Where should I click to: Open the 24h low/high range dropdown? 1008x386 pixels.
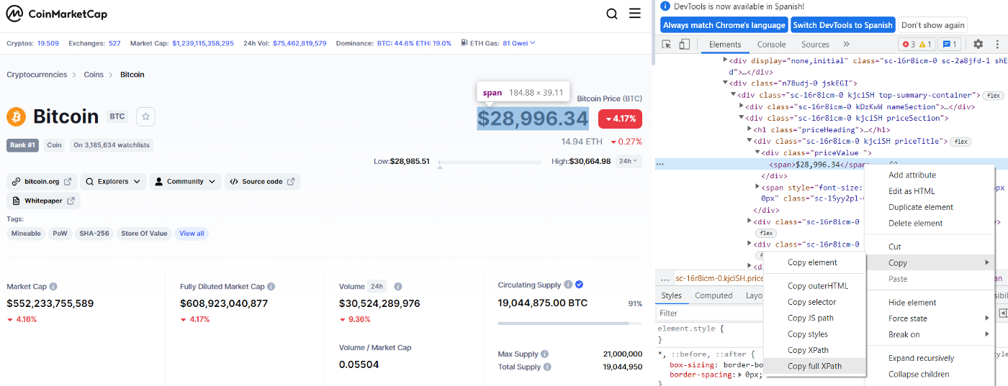(629, 161)
